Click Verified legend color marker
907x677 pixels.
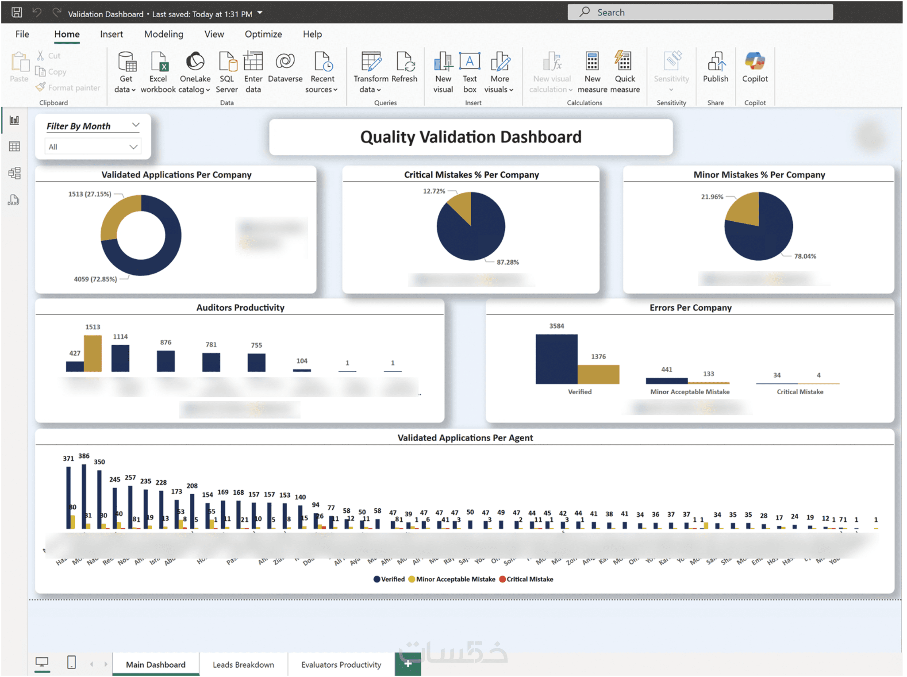(x=377, y=579)
